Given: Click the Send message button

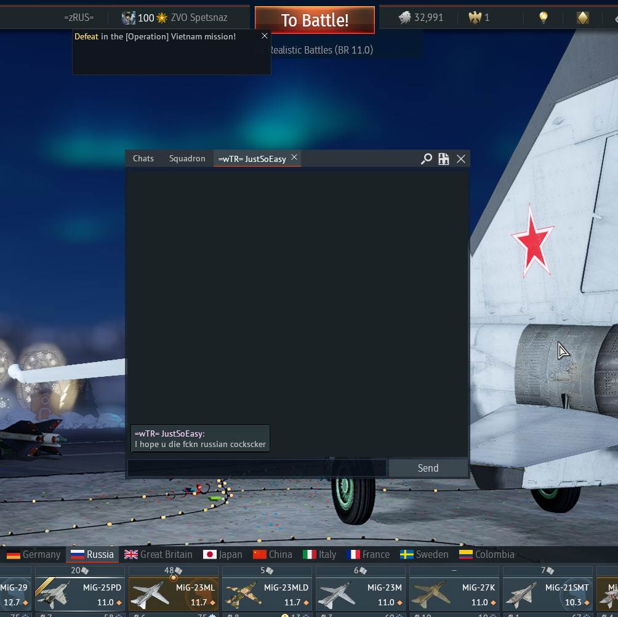Looking at the screenshot, I should coord(428,468).
